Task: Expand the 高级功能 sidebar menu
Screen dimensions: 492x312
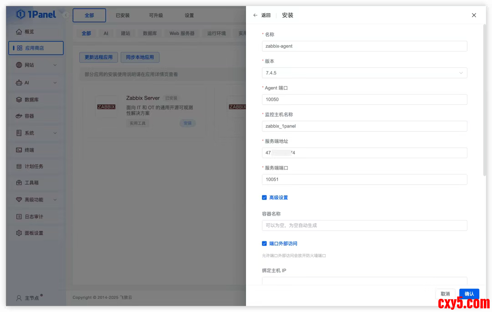Action: 55,200
